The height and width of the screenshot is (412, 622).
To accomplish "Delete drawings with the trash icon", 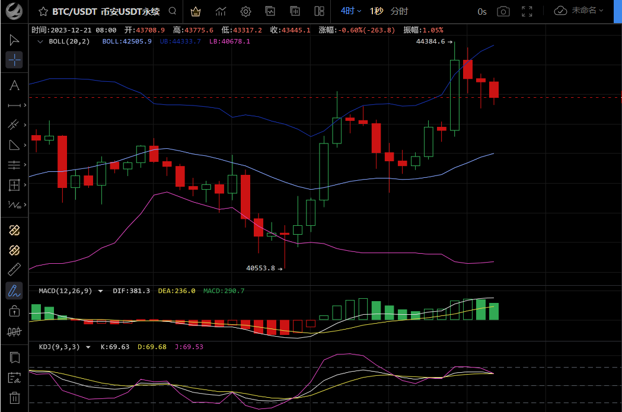I will pyautogui.click(x=15, y=397).
